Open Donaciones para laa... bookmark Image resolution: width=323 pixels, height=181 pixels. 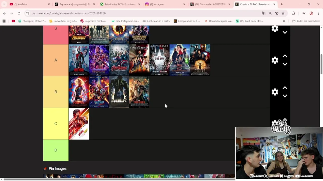pyautogui.click(x=219, y=21)
